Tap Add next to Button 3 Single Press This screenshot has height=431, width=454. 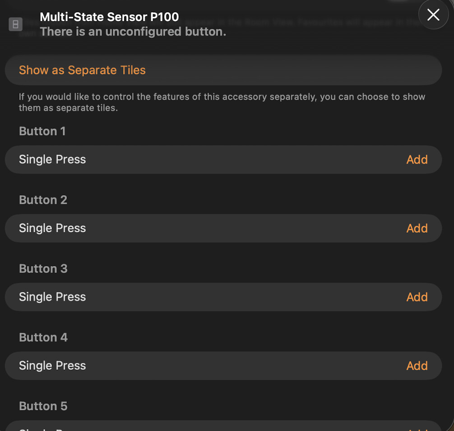pos(417,297)
